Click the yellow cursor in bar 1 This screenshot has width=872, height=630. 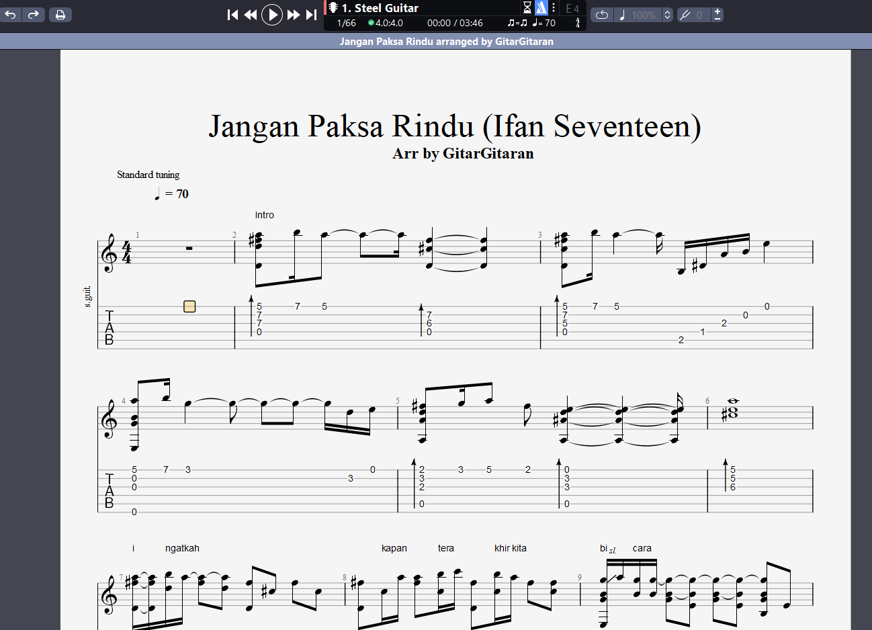coord(189,306)
